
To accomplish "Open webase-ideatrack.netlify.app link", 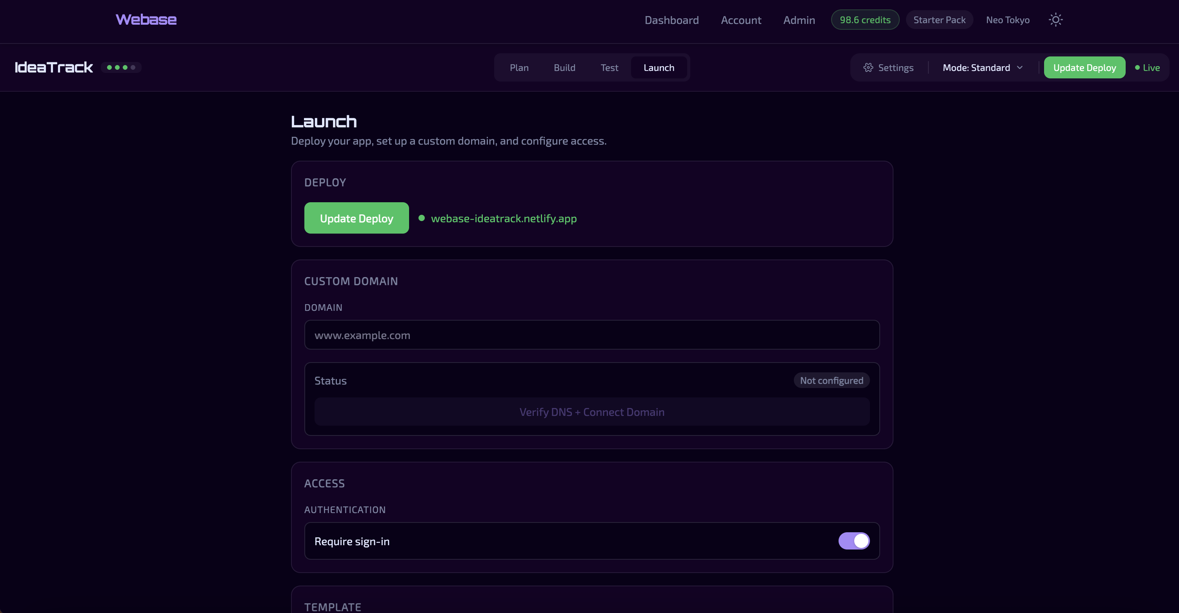I will 504,218.
